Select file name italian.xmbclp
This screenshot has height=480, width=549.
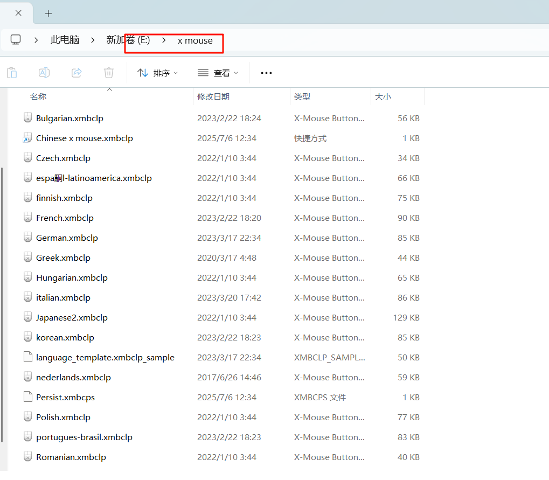click(x=63, y=298)
